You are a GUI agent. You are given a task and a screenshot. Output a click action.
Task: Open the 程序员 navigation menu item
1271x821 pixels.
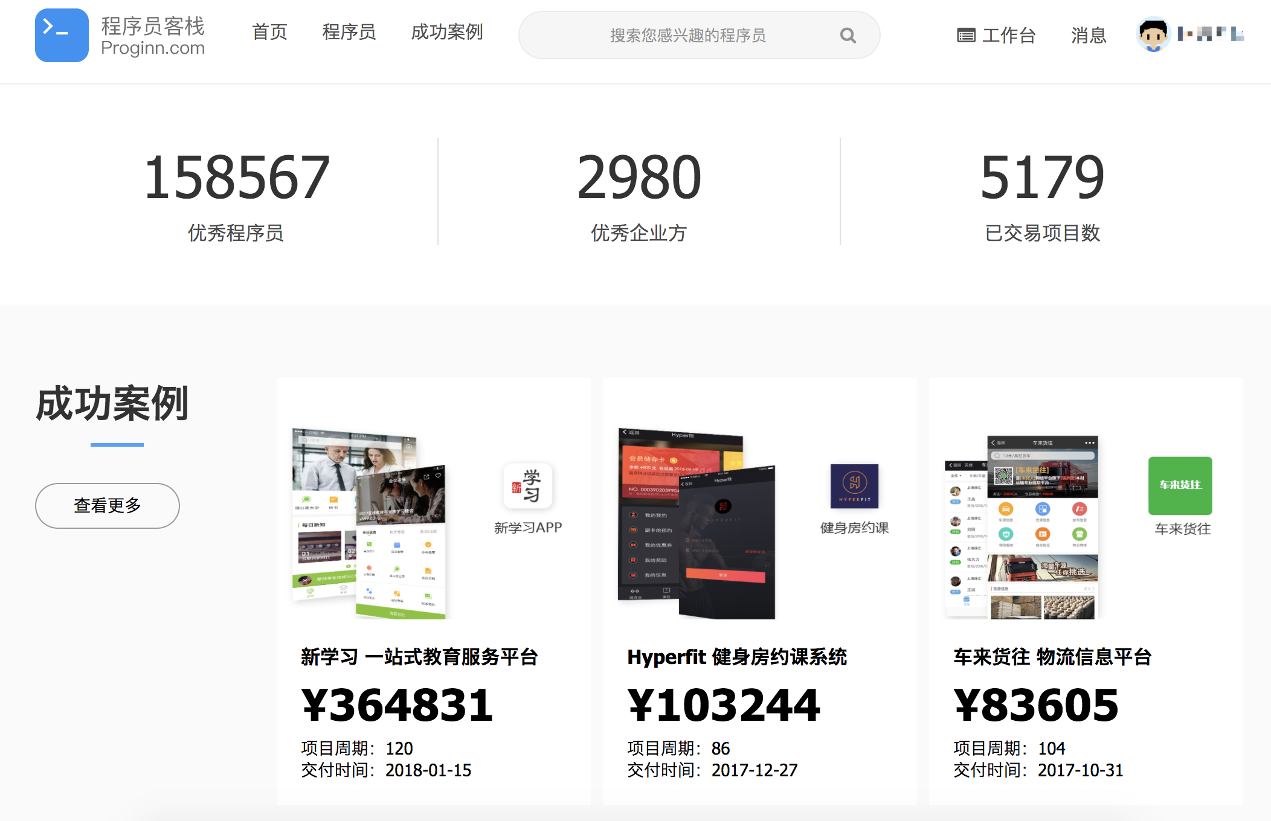(349, 32)
